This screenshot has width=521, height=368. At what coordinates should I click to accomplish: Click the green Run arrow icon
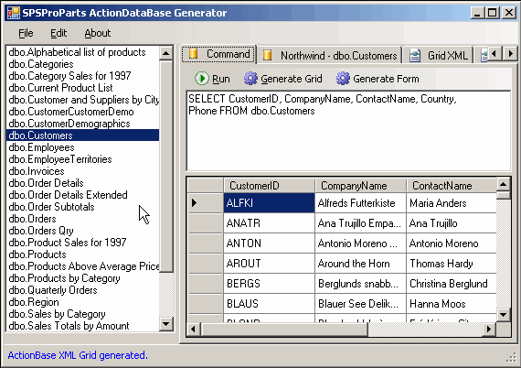201,79
